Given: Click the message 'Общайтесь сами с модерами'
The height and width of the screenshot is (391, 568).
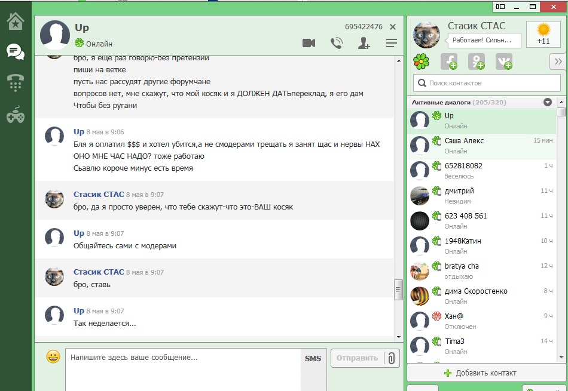Looking at the screenshot, I should pos(125,245).
